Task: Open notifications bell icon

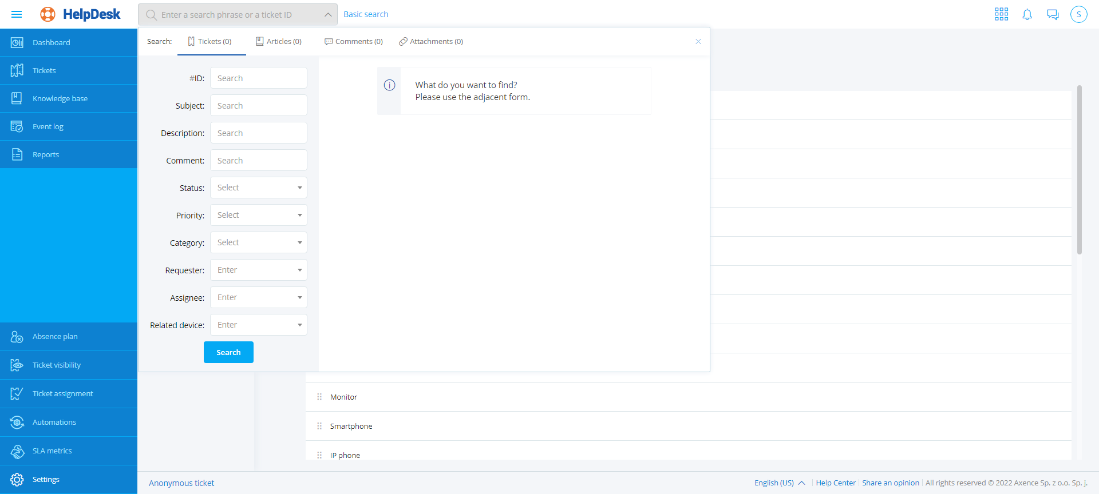Action: (1027, 14)
